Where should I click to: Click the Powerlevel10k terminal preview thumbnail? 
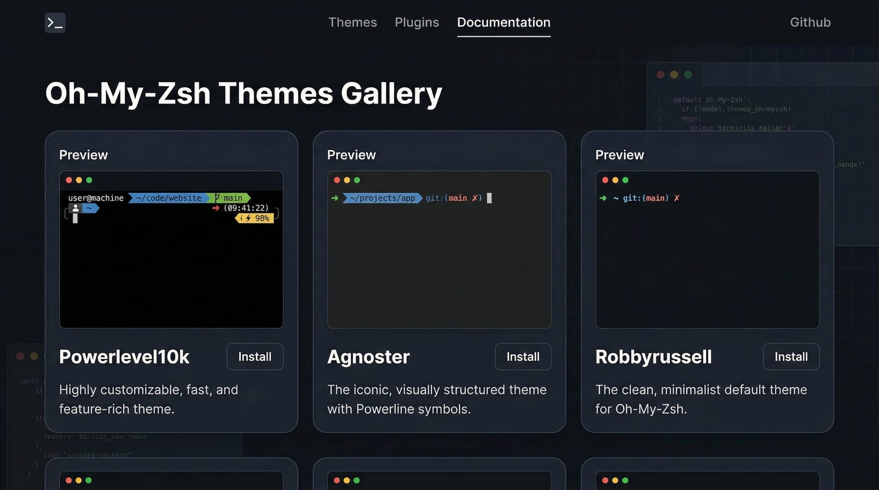click(x=171, y=263)
